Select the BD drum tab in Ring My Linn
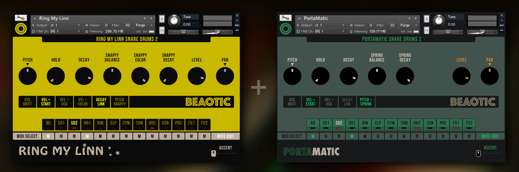519x172 pixels. (48, 124)
